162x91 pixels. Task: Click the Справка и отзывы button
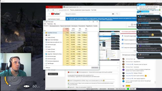[x=53, y=74]
